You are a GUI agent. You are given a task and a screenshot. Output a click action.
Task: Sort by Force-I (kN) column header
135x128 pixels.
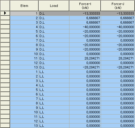85,6
